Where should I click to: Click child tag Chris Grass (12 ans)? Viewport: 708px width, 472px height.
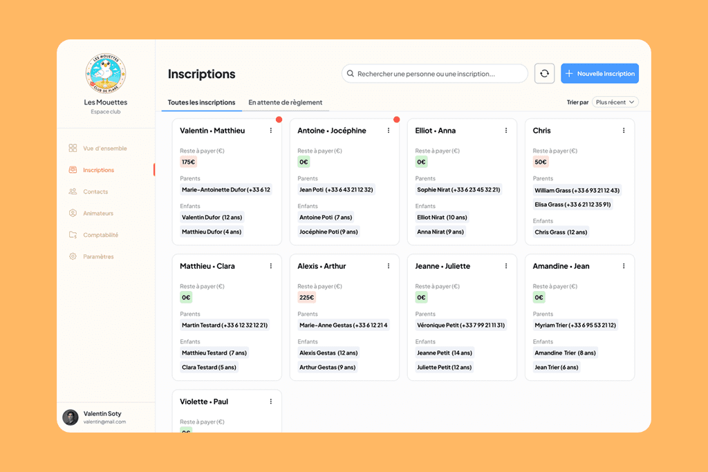pyautogui.click(x=561, y=232)
